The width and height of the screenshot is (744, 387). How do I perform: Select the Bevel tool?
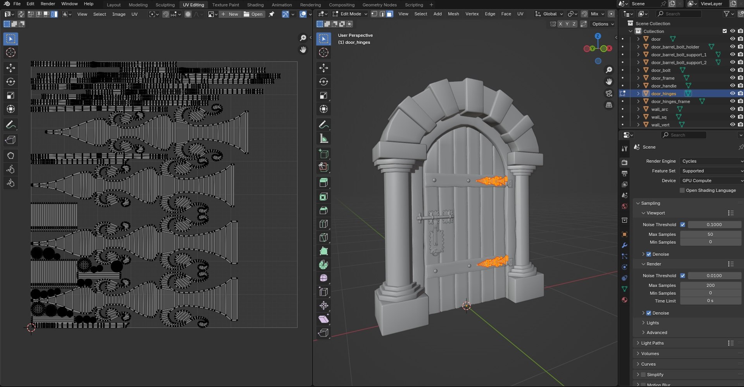(x=324, y=210)
